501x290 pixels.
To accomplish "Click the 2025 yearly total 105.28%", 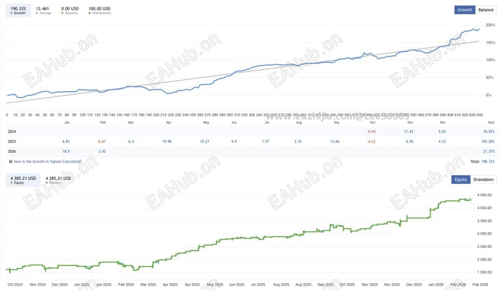I will [x=488, y=142].
